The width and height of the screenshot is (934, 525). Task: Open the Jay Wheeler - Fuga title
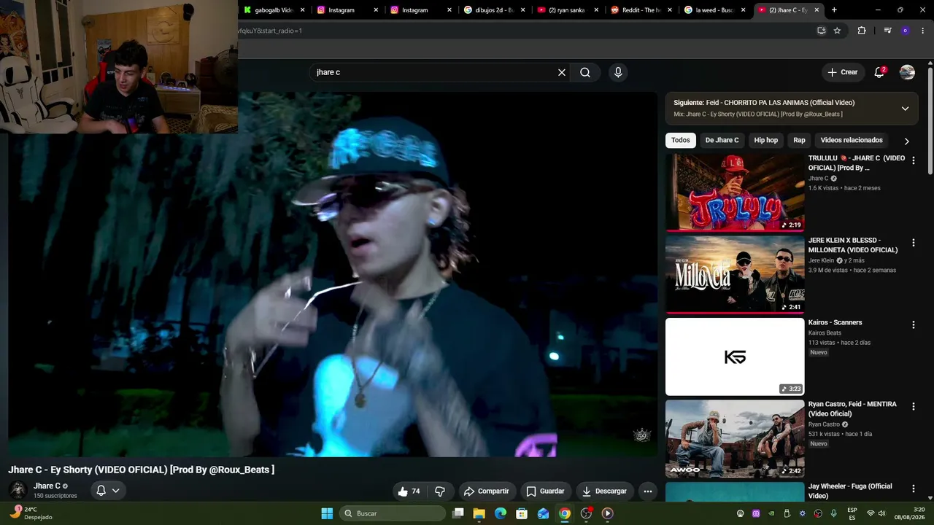(850, 491)
